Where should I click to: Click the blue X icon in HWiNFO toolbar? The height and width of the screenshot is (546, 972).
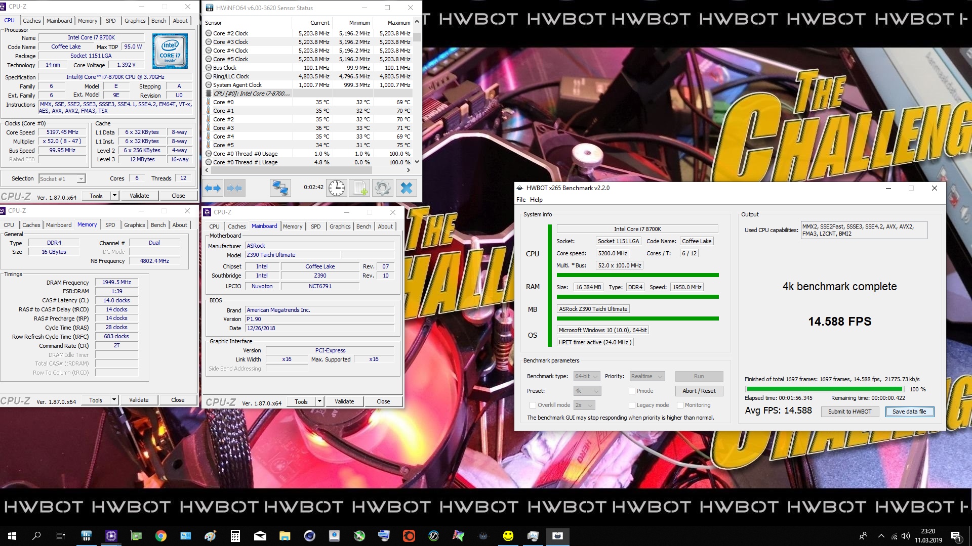(x=406, y=188)
